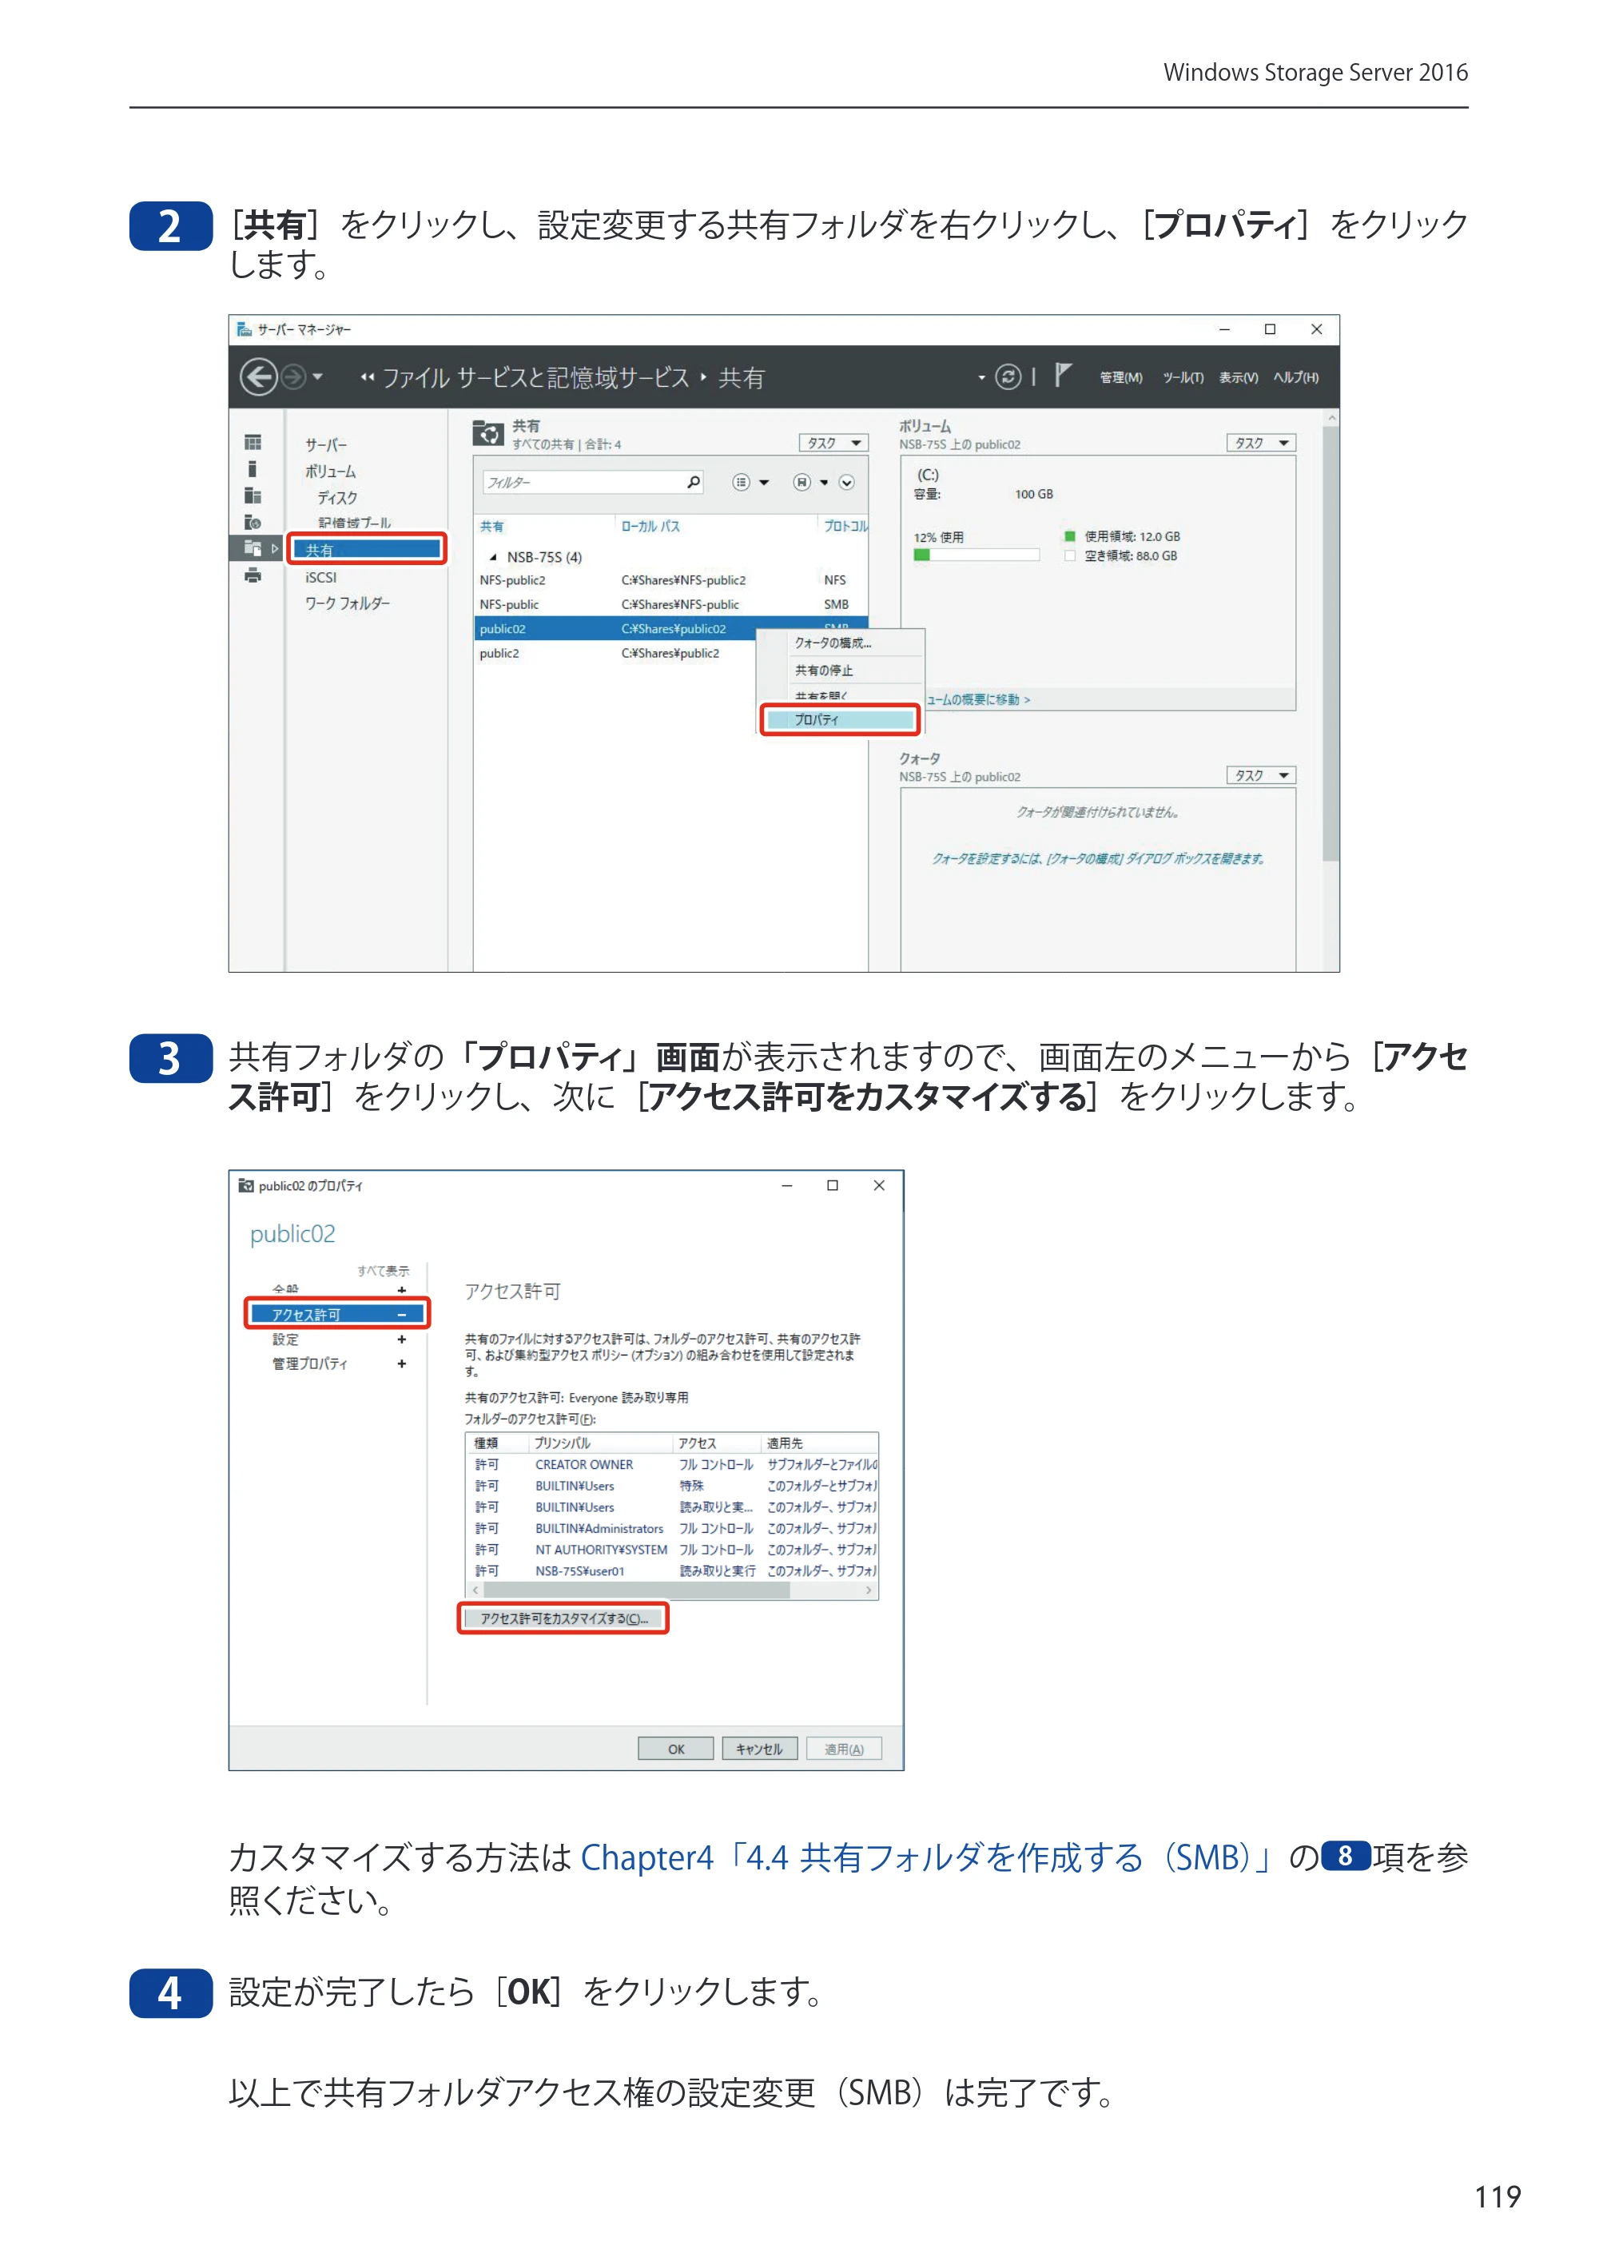Open the Shares tile タスク dropdown

[833, 443]
